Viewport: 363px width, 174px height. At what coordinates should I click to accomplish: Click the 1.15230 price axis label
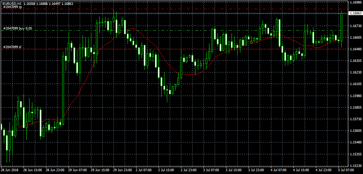coord(355,165)
